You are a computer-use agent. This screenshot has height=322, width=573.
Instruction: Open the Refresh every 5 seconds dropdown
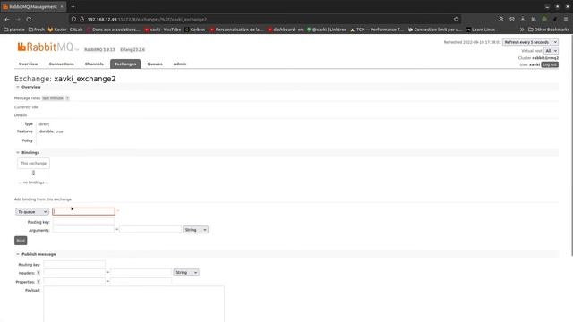pos(530,42)
